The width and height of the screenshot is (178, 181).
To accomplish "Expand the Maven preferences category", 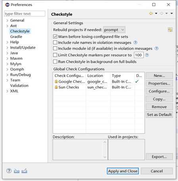I will point(7,58).
